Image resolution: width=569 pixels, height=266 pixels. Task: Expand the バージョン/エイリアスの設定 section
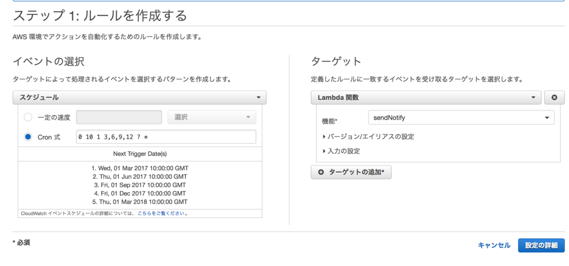pos(368,137)
